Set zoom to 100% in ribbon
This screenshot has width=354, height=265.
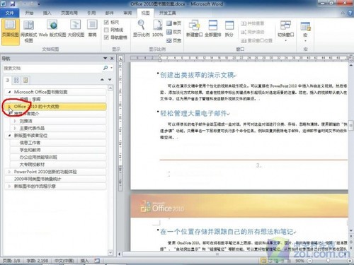pyautogui.click(x=158, y=29)
